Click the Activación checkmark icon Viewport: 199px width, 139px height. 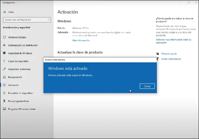[x=4, y=85]
